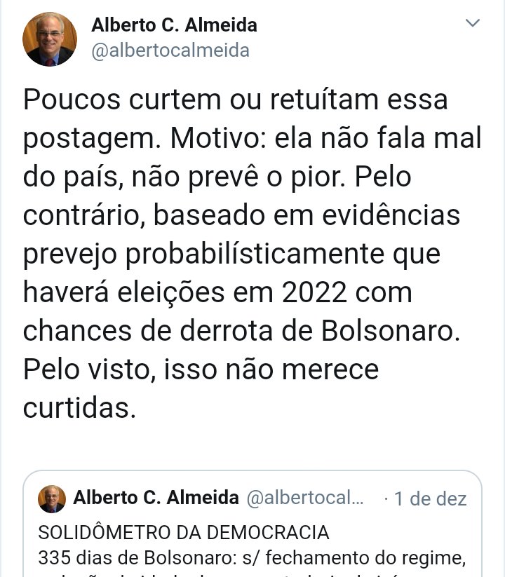505x577 pixels.
Task: Select the word 'curtidas.' ending the tweet
Action: [x=79, y=408]
